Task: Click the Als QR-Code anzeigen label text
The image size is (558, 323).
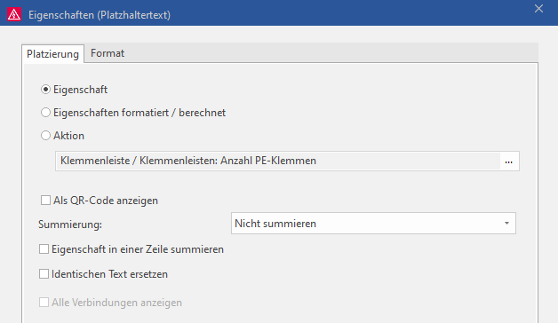Action: pos(106,201)
